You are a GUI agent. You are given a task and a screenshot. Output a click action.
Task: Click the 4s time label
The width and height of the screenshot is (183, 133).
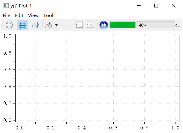pyautogui.click(x=178, y=25)
